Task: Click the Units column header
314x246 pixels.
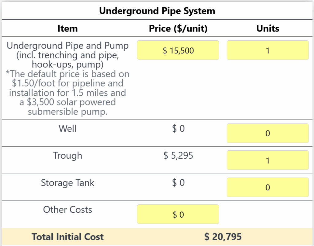Action: tap(267, 28)
